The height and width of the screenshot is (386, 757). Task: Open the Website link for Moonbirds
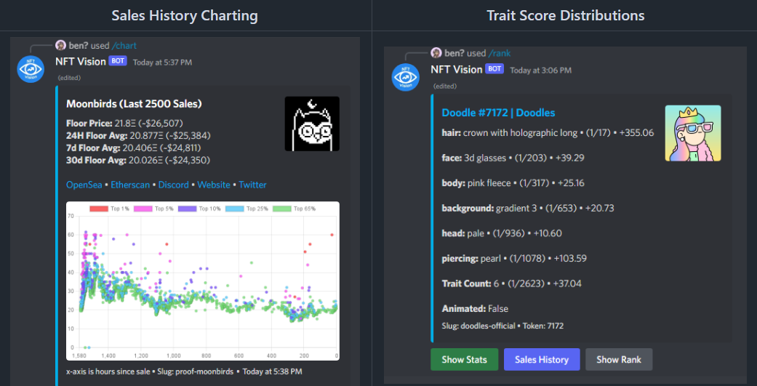(x=214, y=185)
